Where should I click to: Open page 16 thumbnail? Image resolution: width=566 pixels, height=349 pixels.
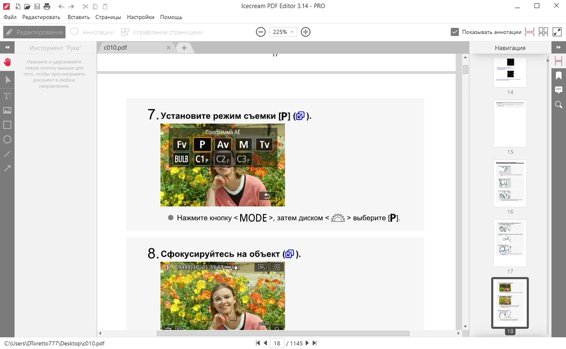(x=510, y=183)
